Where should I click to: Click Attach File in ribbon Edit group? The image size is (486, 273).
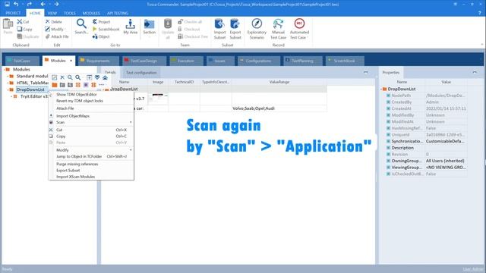point(57,36)
